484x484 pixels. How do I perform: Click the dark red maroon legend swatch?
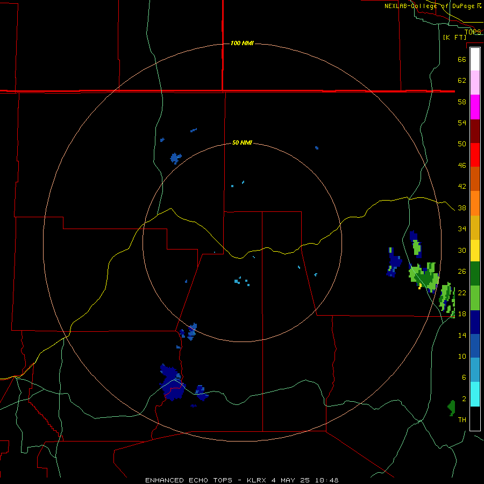(x=475, y=132)
